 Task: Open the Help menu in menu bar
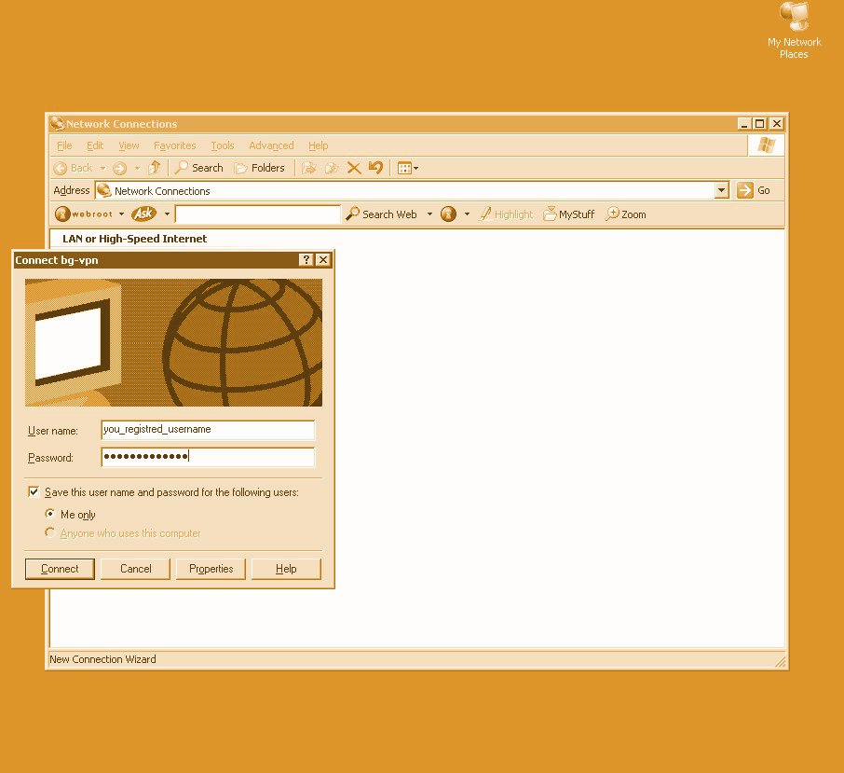point(318,145)
